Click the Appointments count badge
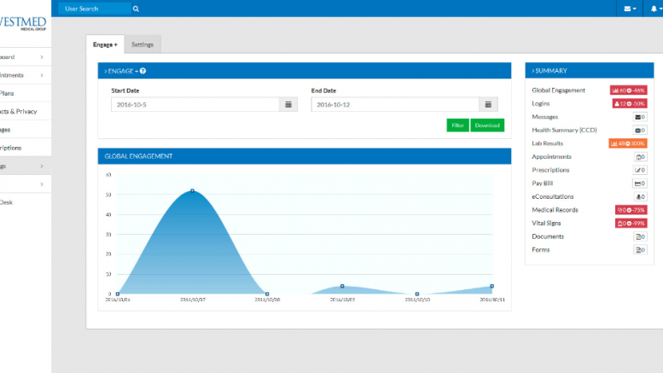The image size is (663, 373). (x=640, y=157)
